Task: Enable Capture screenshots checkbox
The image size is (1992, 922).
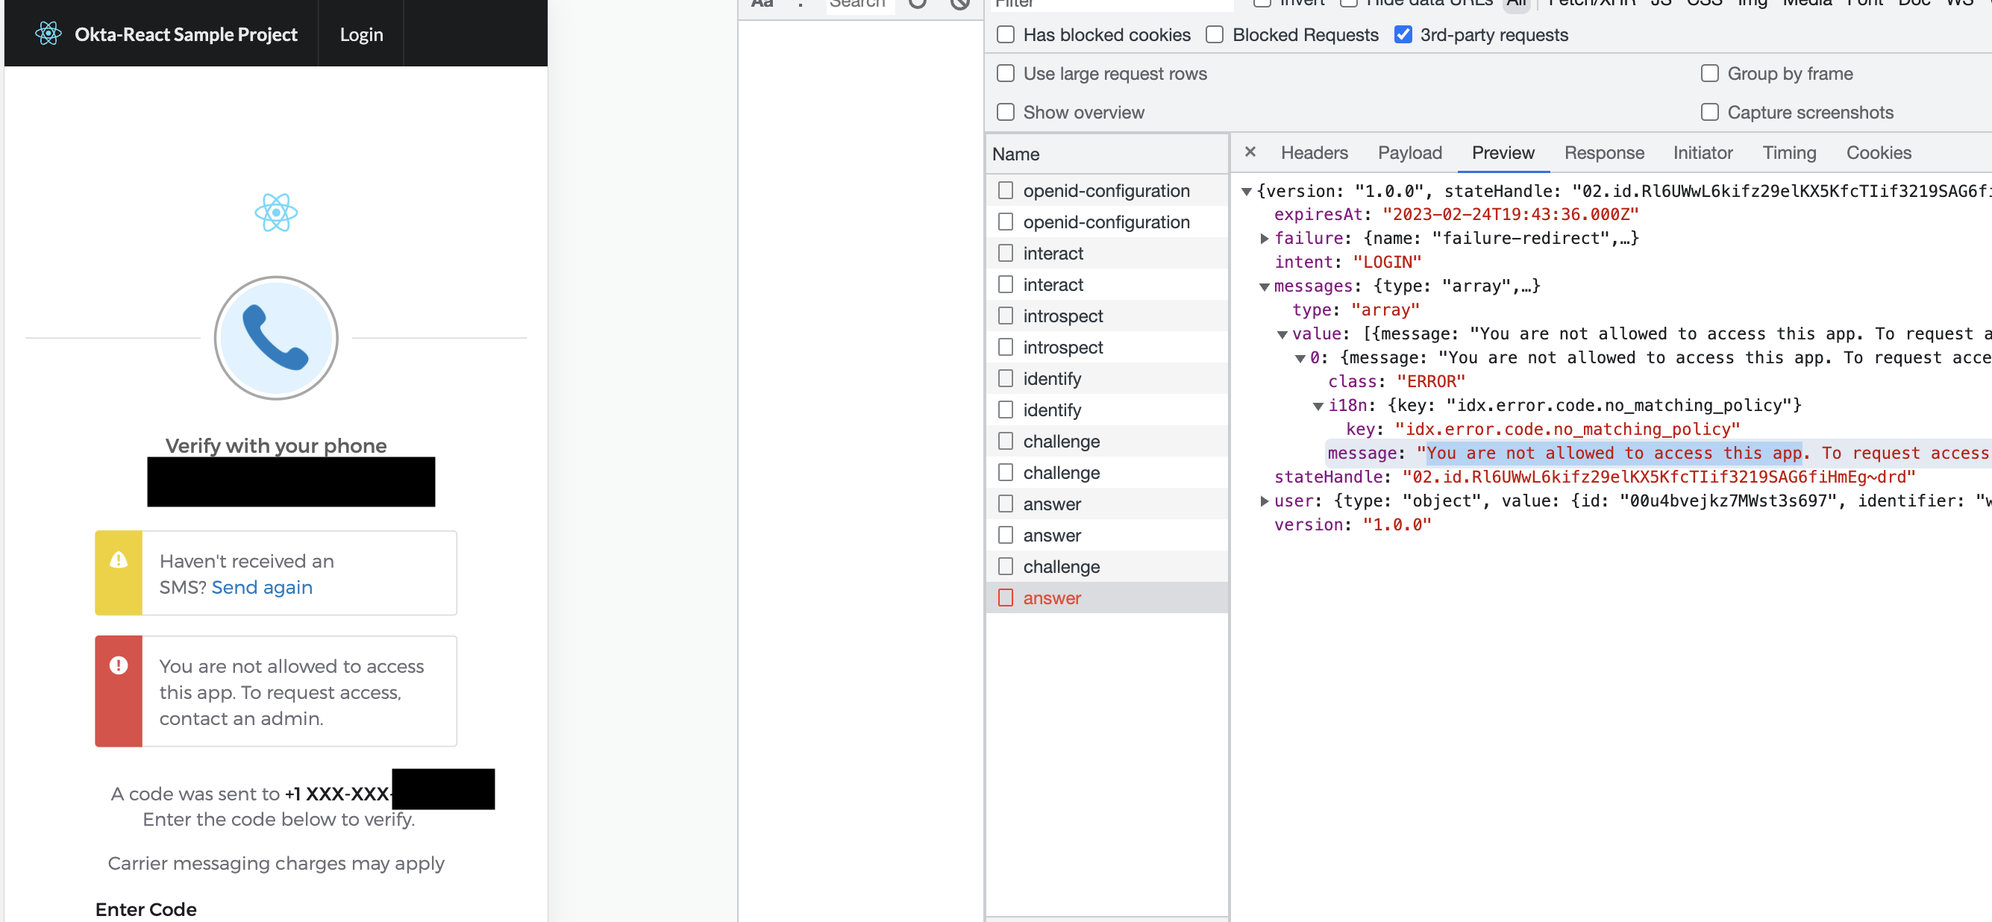Action: point(1710,112)
